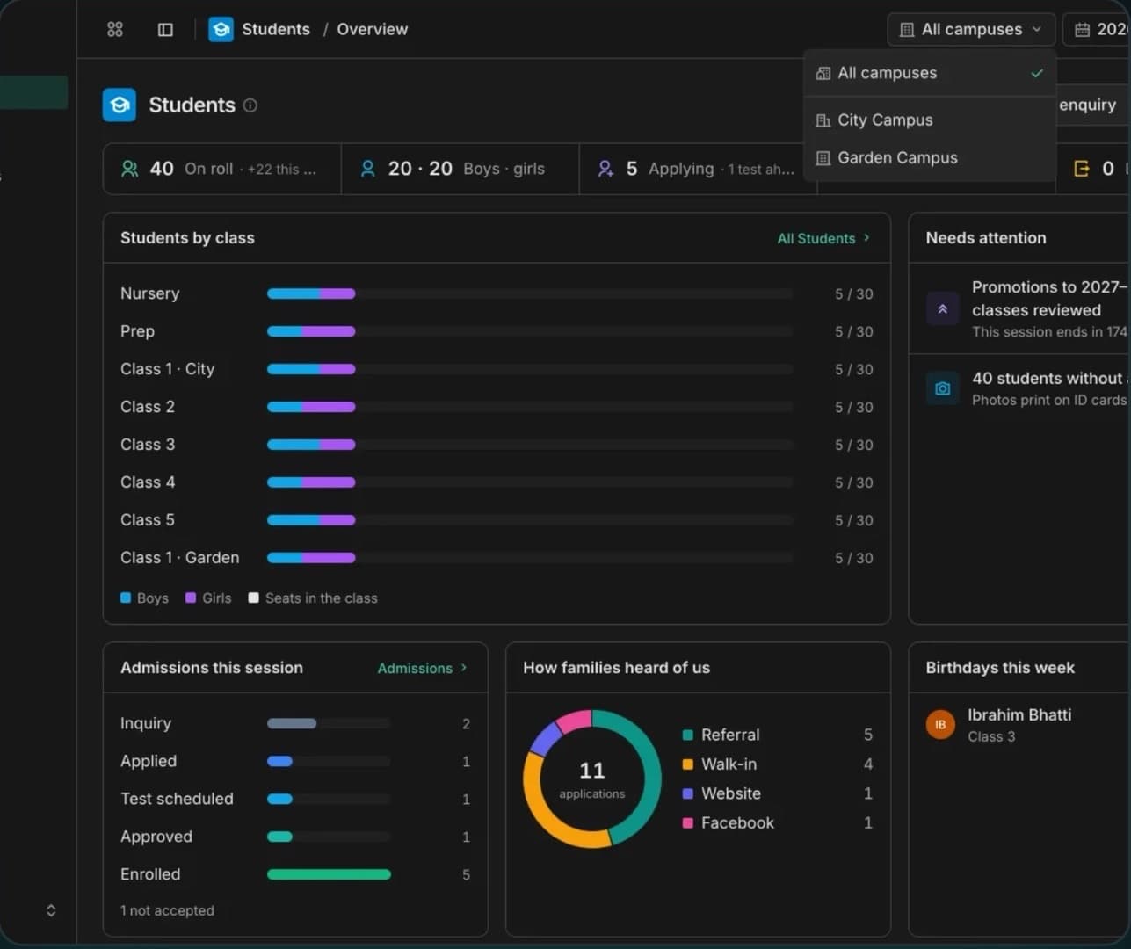Open the All Students link
1131x949 pixels.
click(x=823, y=238)
